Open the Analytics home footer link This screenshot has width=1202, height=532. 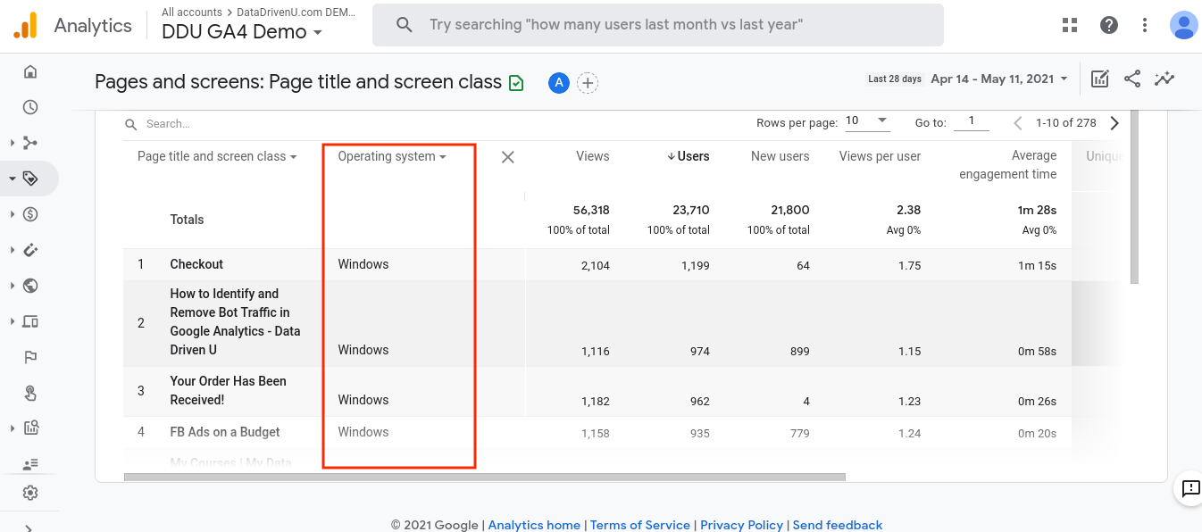534,525
